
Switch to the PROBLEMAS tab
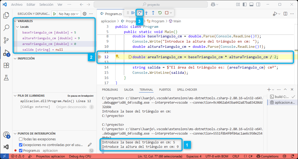110,90
